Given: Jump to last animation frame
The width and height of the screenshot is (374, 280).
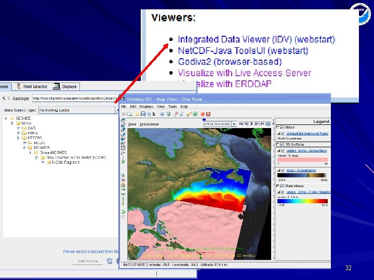Looking at the screenshot, I should tap(263, 124).
